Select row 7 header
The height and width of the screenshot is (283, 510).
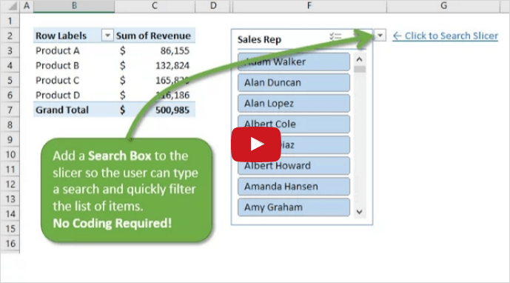pos(10,110)
